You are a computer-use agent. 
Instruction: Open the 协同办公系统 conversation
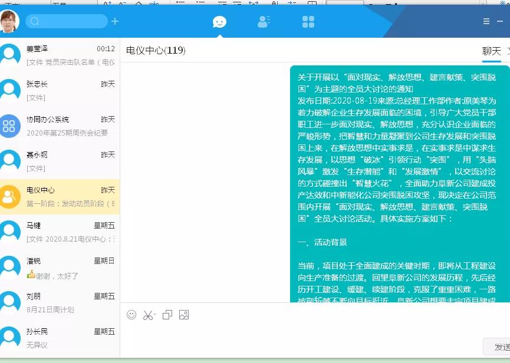(59, 127)
